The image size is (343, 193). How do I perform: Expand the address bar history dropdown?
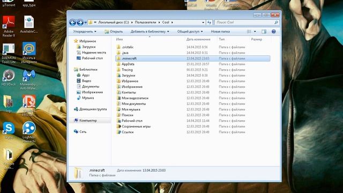pyautogui.click(x=203, y=23)
